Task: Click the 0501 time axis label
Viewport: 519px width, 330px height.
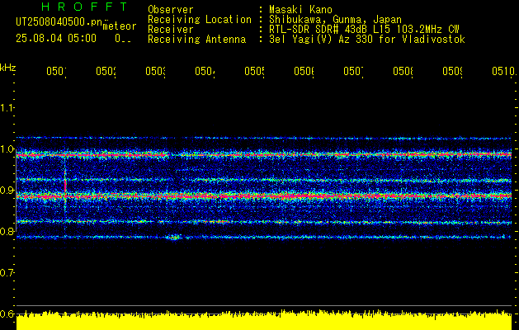Action: point(56,71)
